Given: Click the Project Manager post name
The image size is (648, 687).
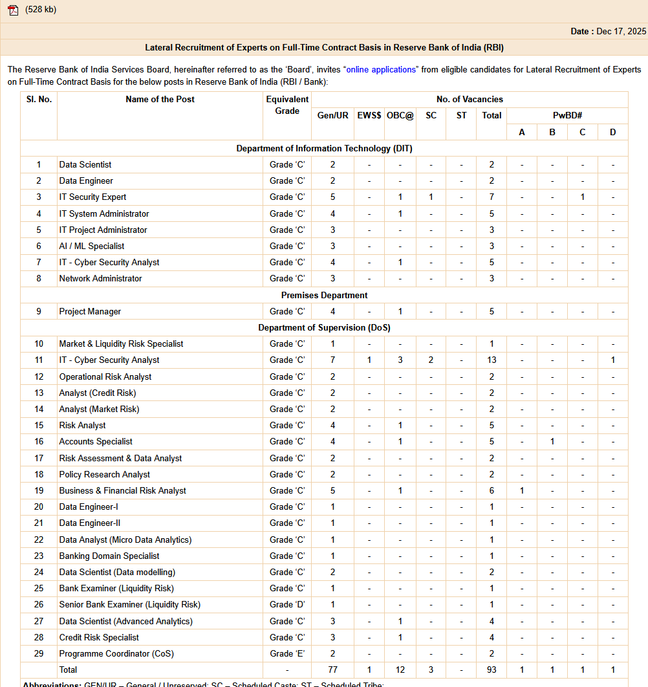Looking at the screenshot, I should [x=90, y=311].
